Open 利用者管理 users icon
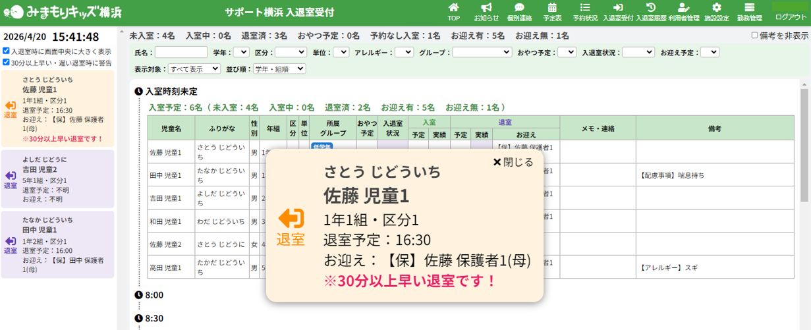Screen dimensions: 811x330 tap(684, 12)
